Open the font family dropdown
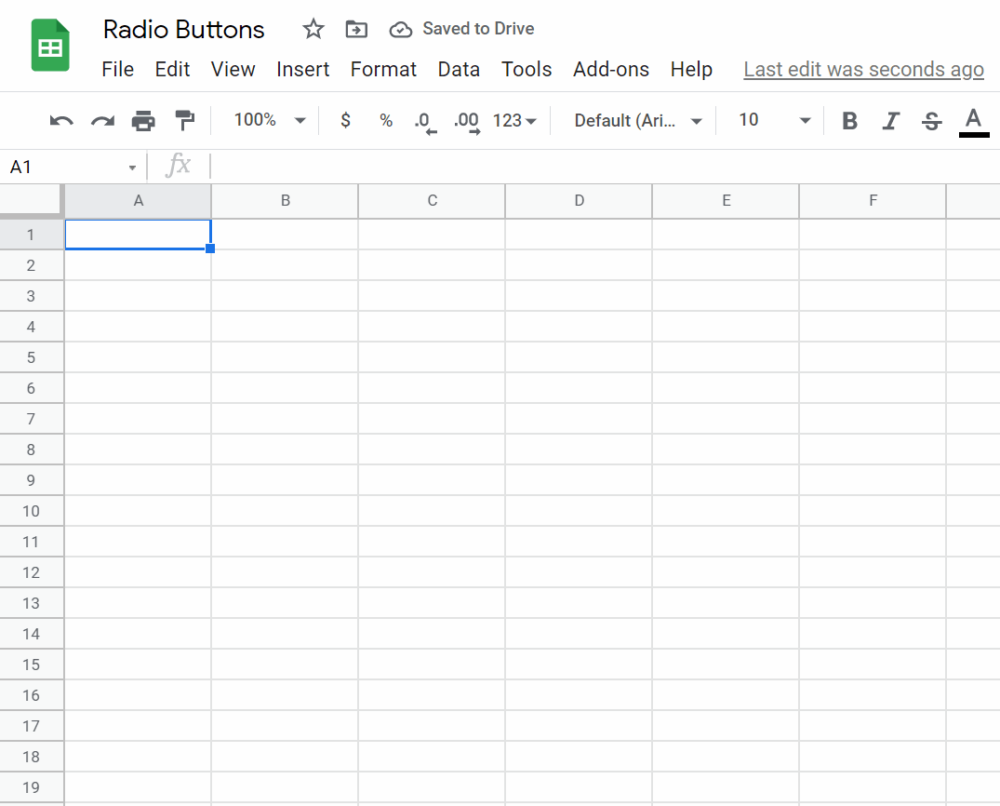 pos(637,120)
